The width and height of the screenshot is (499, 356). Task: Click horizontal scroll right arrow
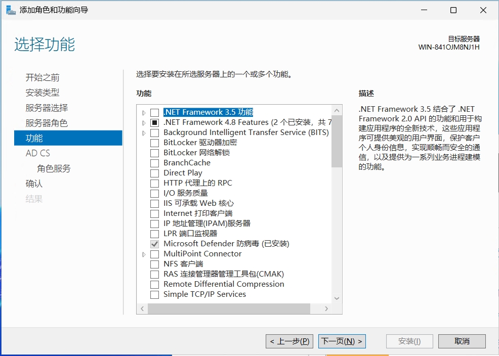326,308
